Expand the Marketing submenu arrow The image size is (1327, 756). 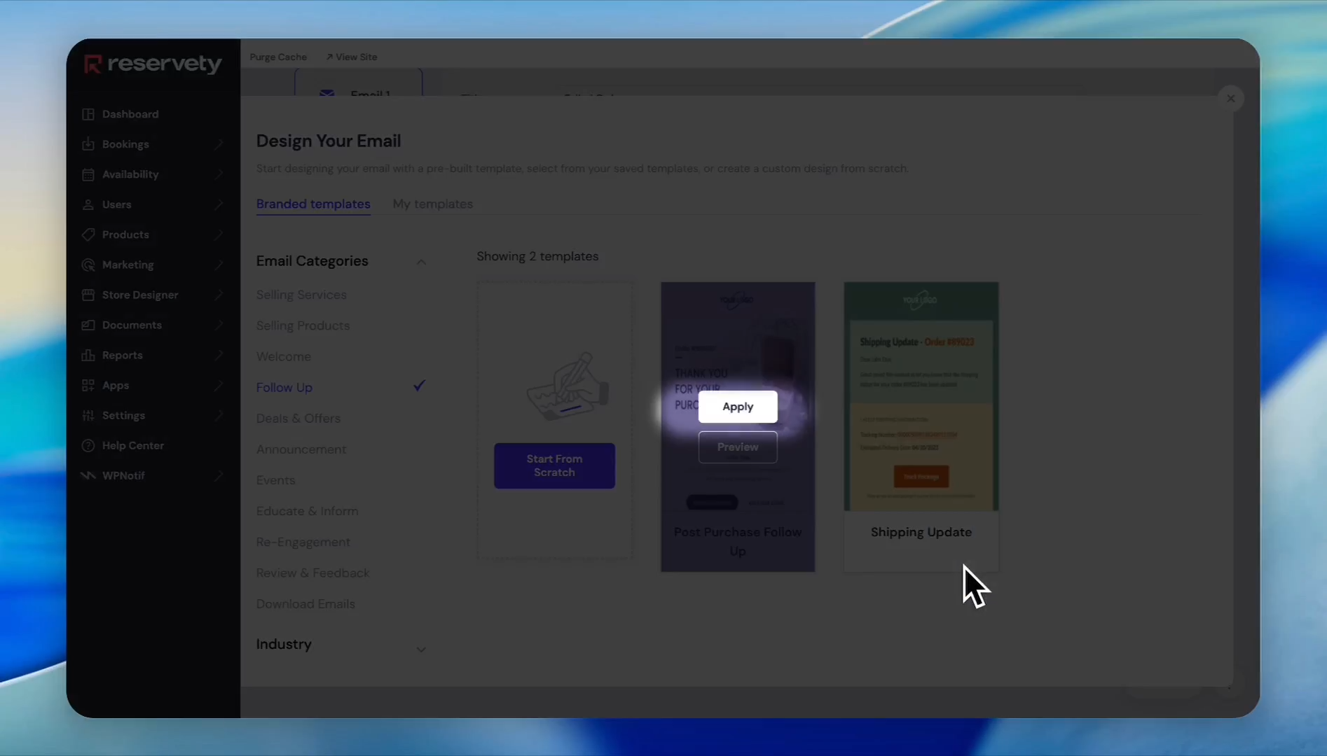point(219,265)
